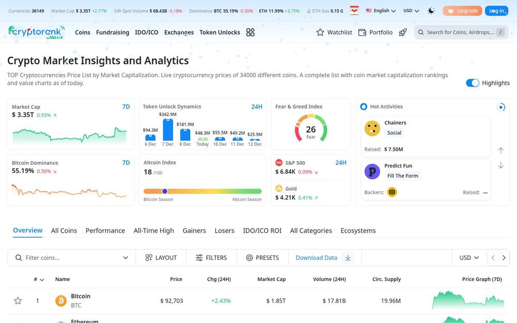The width and height of the screenshot is (517, 323).
Task: Click the Hot Activities progress indicator on right
Action: (x=501, y=107)
